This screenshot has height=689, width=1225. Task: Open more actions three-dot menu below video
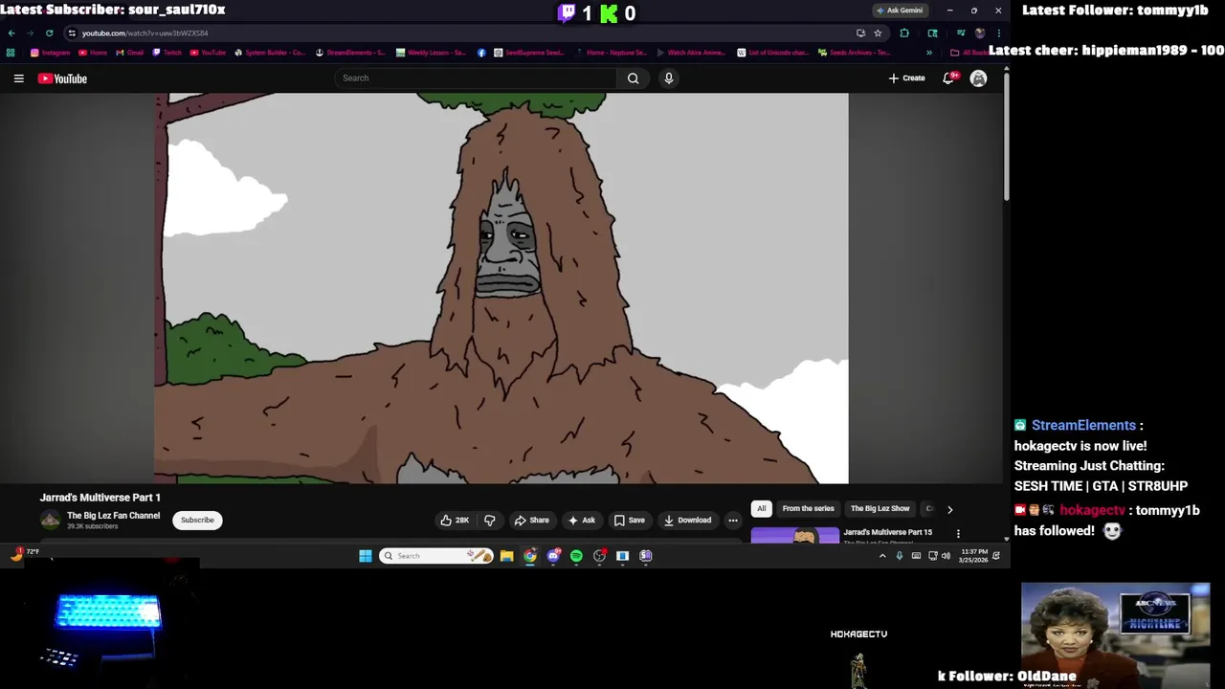[x=733, y=520]
